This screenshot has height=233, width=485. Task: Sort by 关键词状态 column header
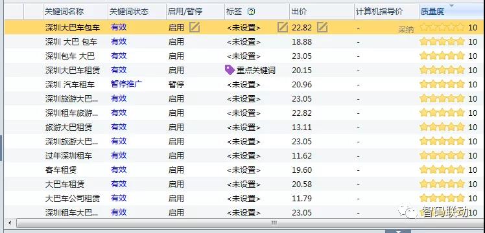click(x=129, y=12)
